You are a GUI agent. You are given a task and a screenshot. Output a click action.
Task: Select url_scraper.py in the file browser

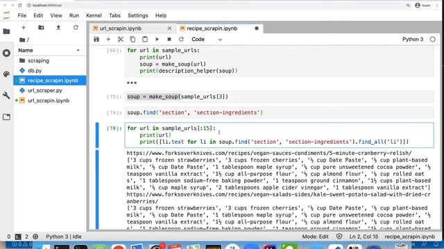coord(50,91)
